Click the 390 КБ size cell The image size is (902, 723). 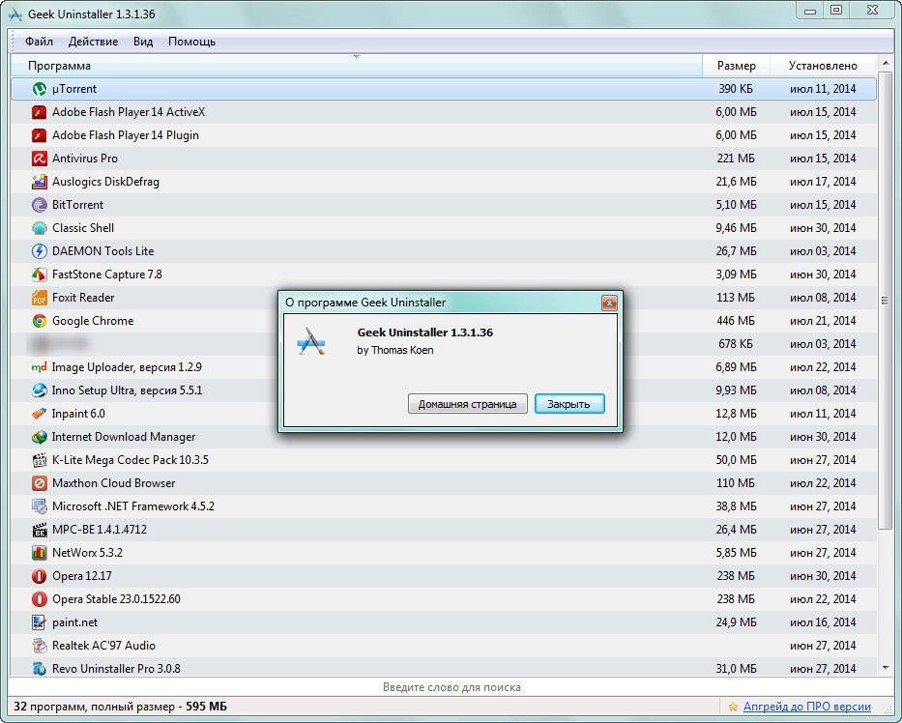(735, 89)
